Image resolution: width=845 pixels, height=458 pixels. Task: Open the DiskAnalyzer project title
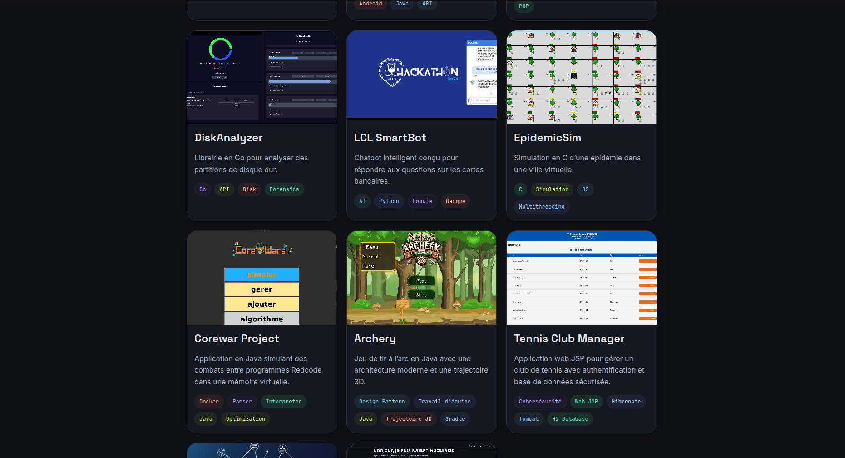click(x=228, y=138)
